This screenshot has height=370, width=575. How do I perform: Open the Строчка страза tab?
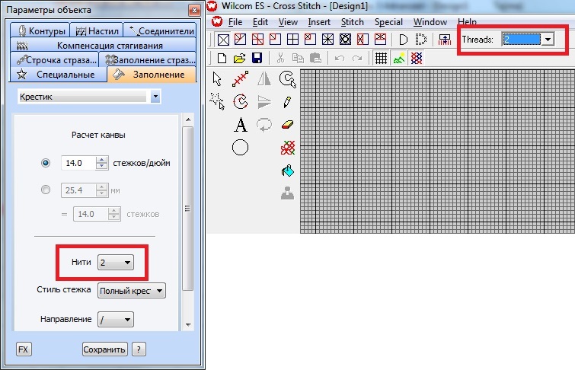point(55,60)
